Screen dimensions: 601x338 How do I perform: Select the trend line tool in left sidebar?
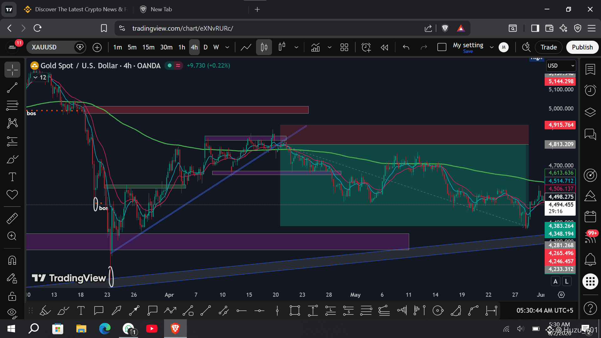coord(12,88)
